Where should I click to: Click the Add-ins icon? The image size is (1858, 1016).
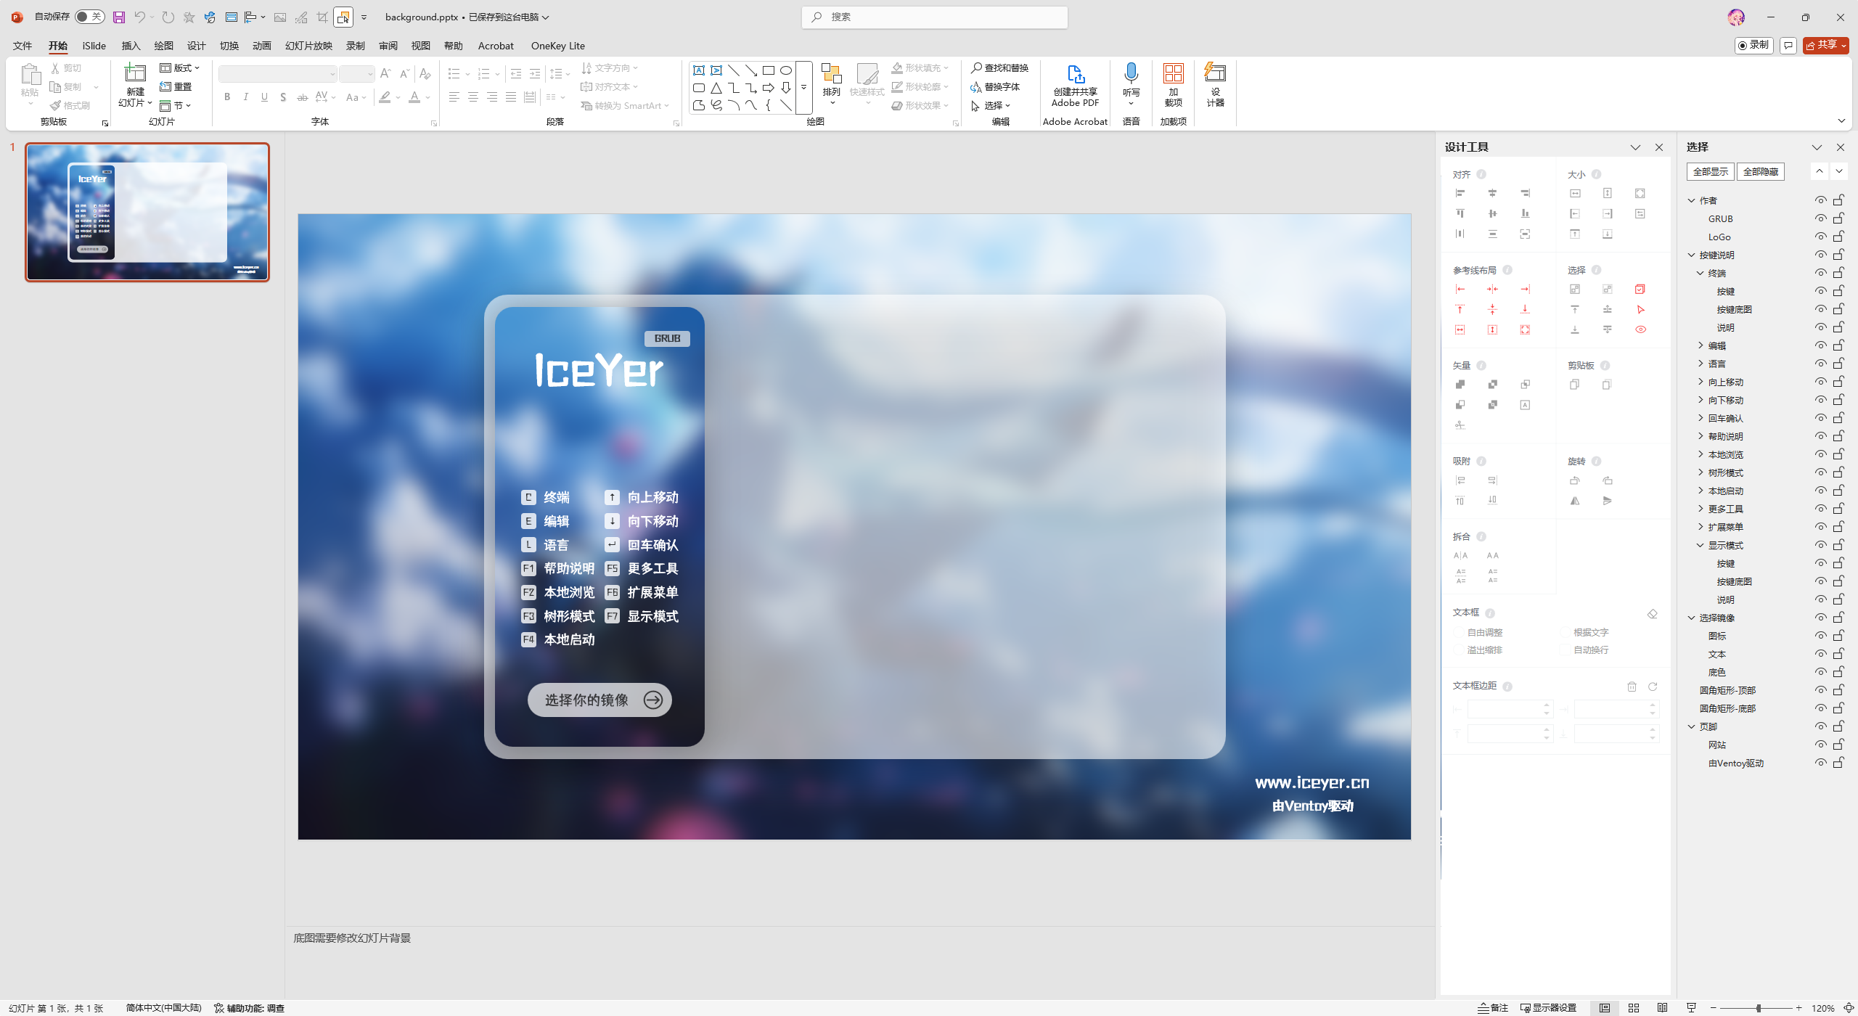pyautogui.click(x=1173, y=73)
